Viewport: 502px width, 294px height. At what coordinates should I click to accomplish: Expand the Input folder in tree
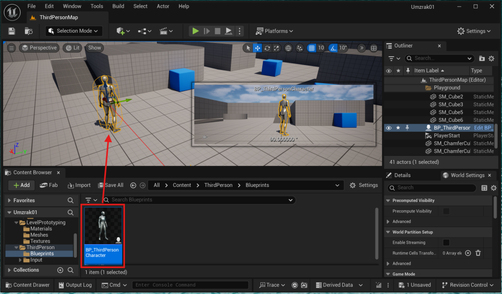pyautogui.click(x=21, y=260)
